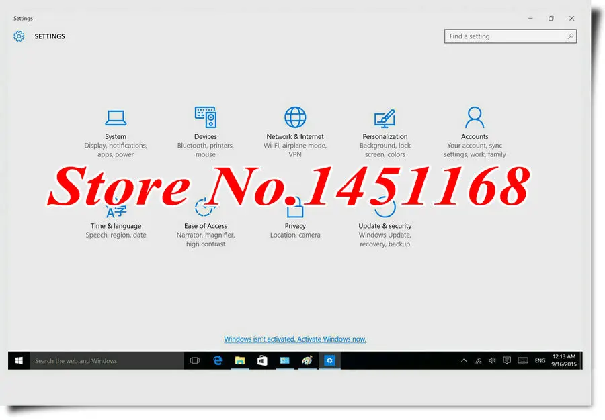Click the Activate Windows now link
Screen dimensions: 605x420
pyautogui.click(x=295, y=339)
